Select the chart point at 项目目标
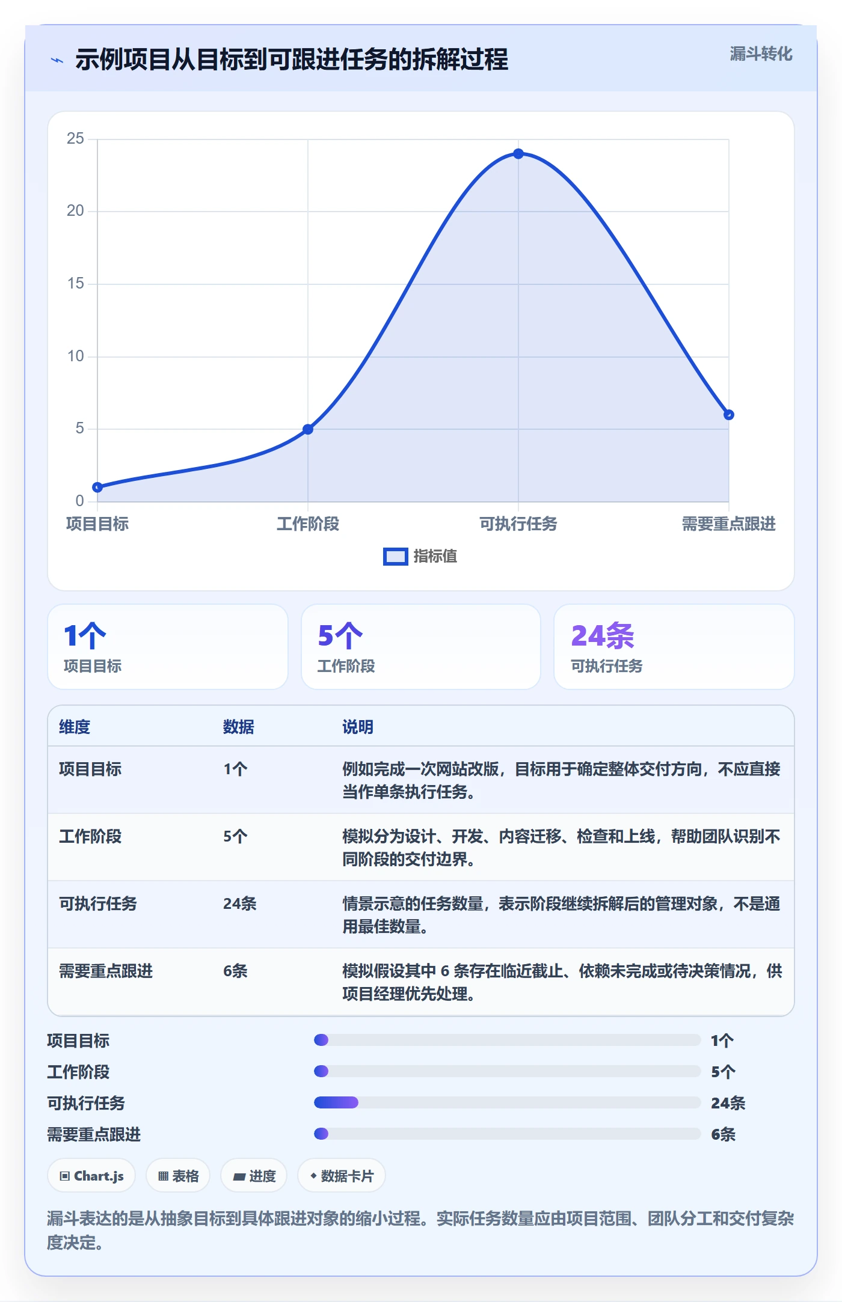Screen dimensions: 842x1302 click(97, 487)
